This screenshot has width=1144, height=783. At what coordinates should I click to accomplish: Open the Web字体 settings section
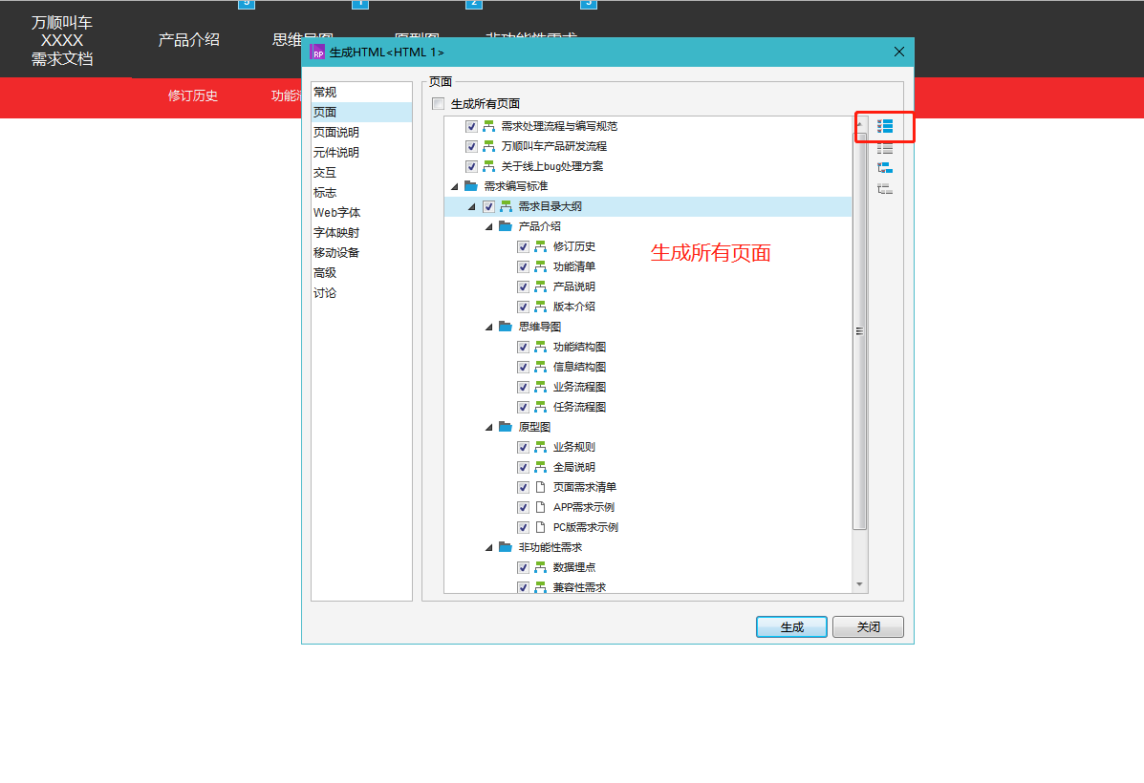tap(336, 213)
